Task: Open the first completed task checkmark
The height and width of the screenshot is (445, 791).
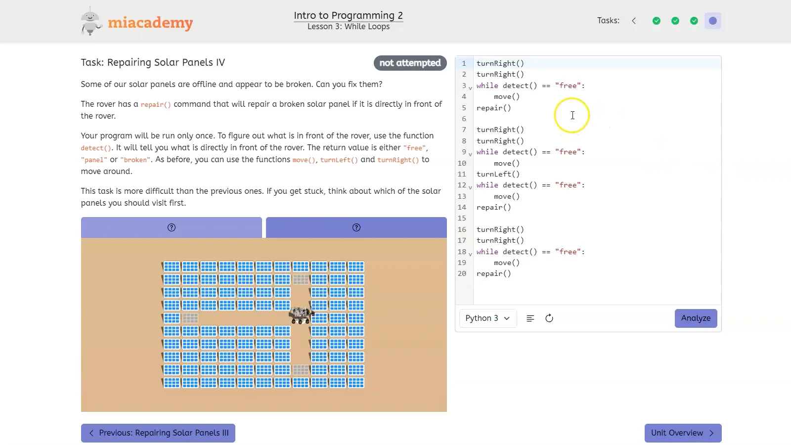Action: click(657, 21)
